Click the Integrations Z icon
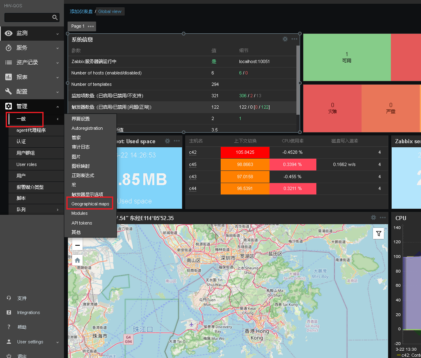Viewport: 421px width, 358px height. (x=9, y=312)
